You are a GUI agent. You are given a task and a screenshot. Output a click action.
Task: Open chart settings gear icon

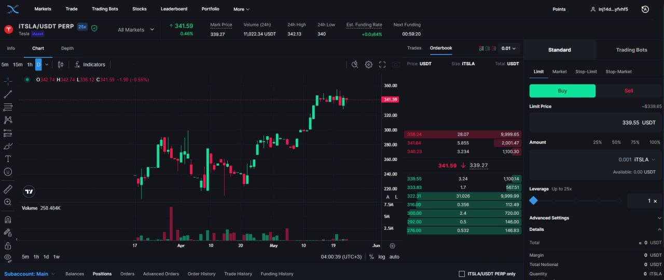pyautogui.click(x=368, y=65)
